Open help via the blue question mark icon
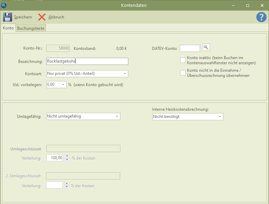Image resolution: width=269 pixels, height=204 pixels. click(x=261, y=17)
